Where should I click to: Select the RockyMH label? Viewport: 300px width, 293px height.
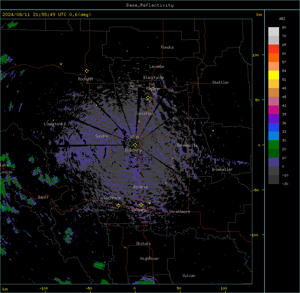(x=85, y=79)
